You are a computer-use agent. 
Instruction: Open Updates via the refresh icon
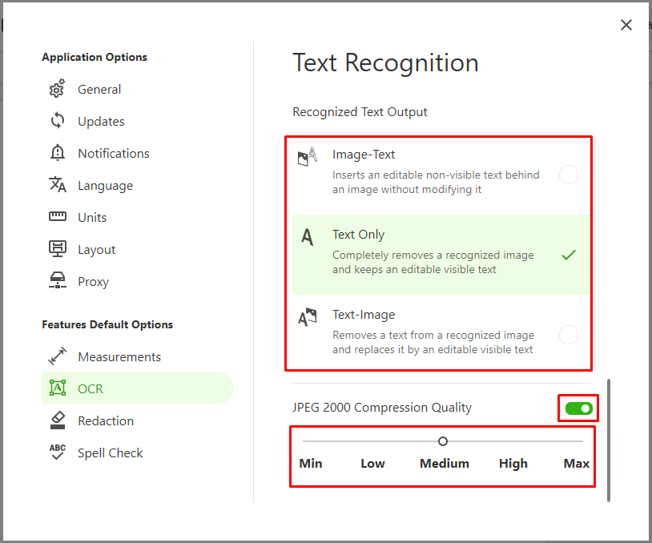click(57, 122)
